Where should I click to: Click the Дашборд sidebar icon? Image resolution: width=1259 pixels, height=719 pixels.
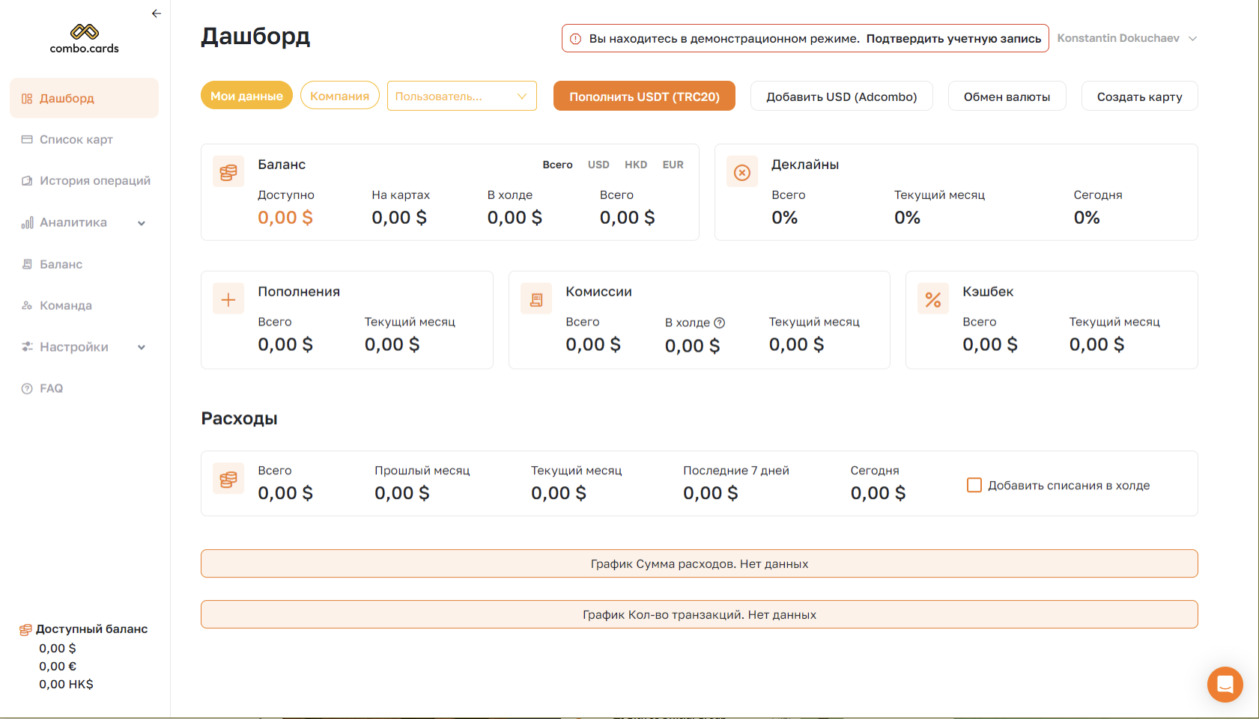click(x=27, y=99)
